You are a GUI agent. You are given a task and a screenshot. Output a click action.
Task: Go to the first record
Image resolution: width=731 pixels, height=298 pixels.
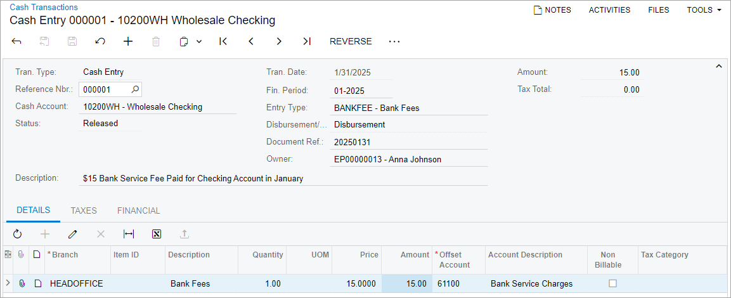point(223,41)
